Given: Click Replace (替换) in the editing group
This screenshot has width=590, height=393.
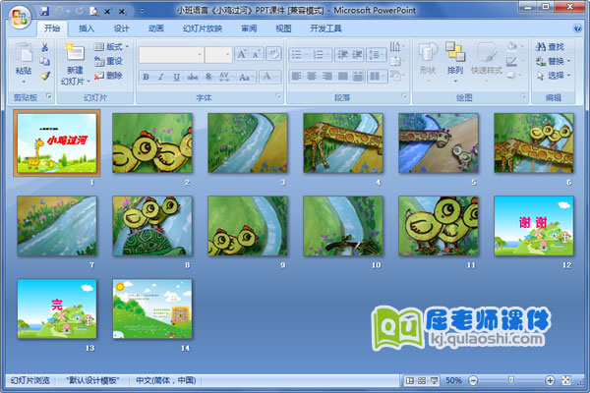Looking at the screenshot, I should (553, 61).
